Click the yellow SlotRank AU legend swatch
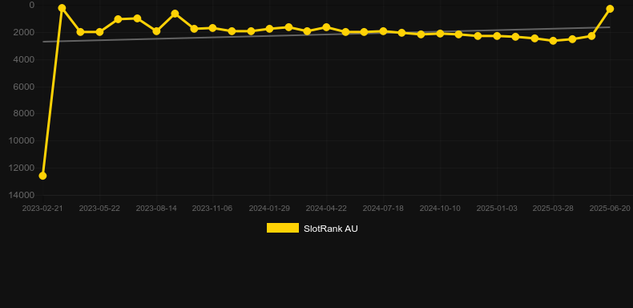This screenshot has width=633, height=308. point(283,228)
